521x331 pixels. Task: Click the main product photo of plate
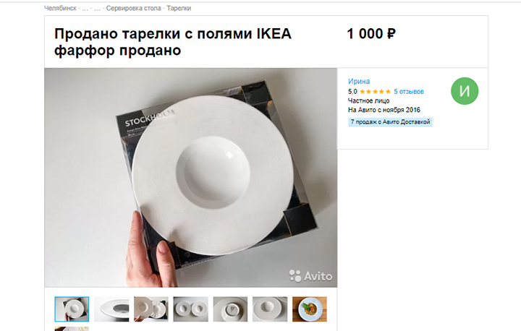pyautogui.click(x=191, y=178)
